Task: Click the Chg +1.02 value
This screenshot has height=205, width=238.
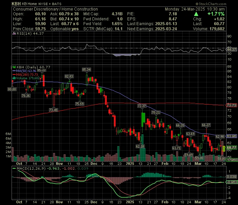Action: pyautogui.click(x=219, y=19)
